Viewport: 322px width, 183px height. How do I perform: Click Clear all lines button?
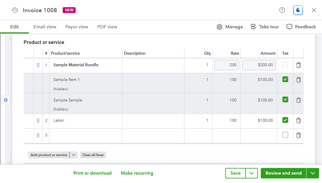[x=93, y=155]
